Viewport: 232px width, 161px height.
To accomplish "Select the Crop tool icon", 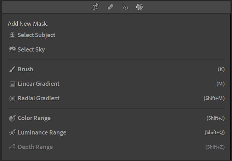I will click(95, 7).
